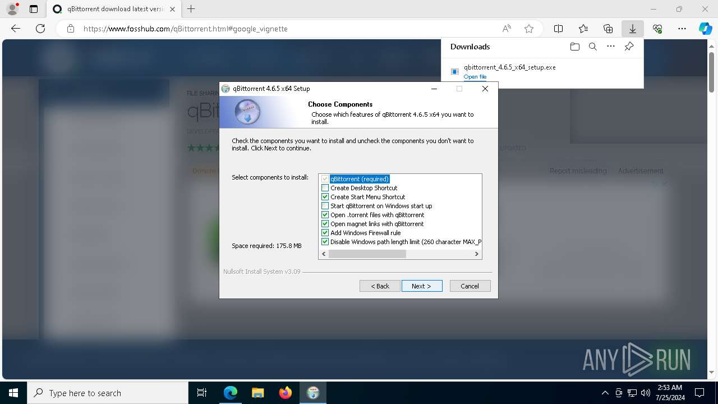Toggle the read aloud icon
The width and height of the screenshot is (718, 404).
(507, 29)
